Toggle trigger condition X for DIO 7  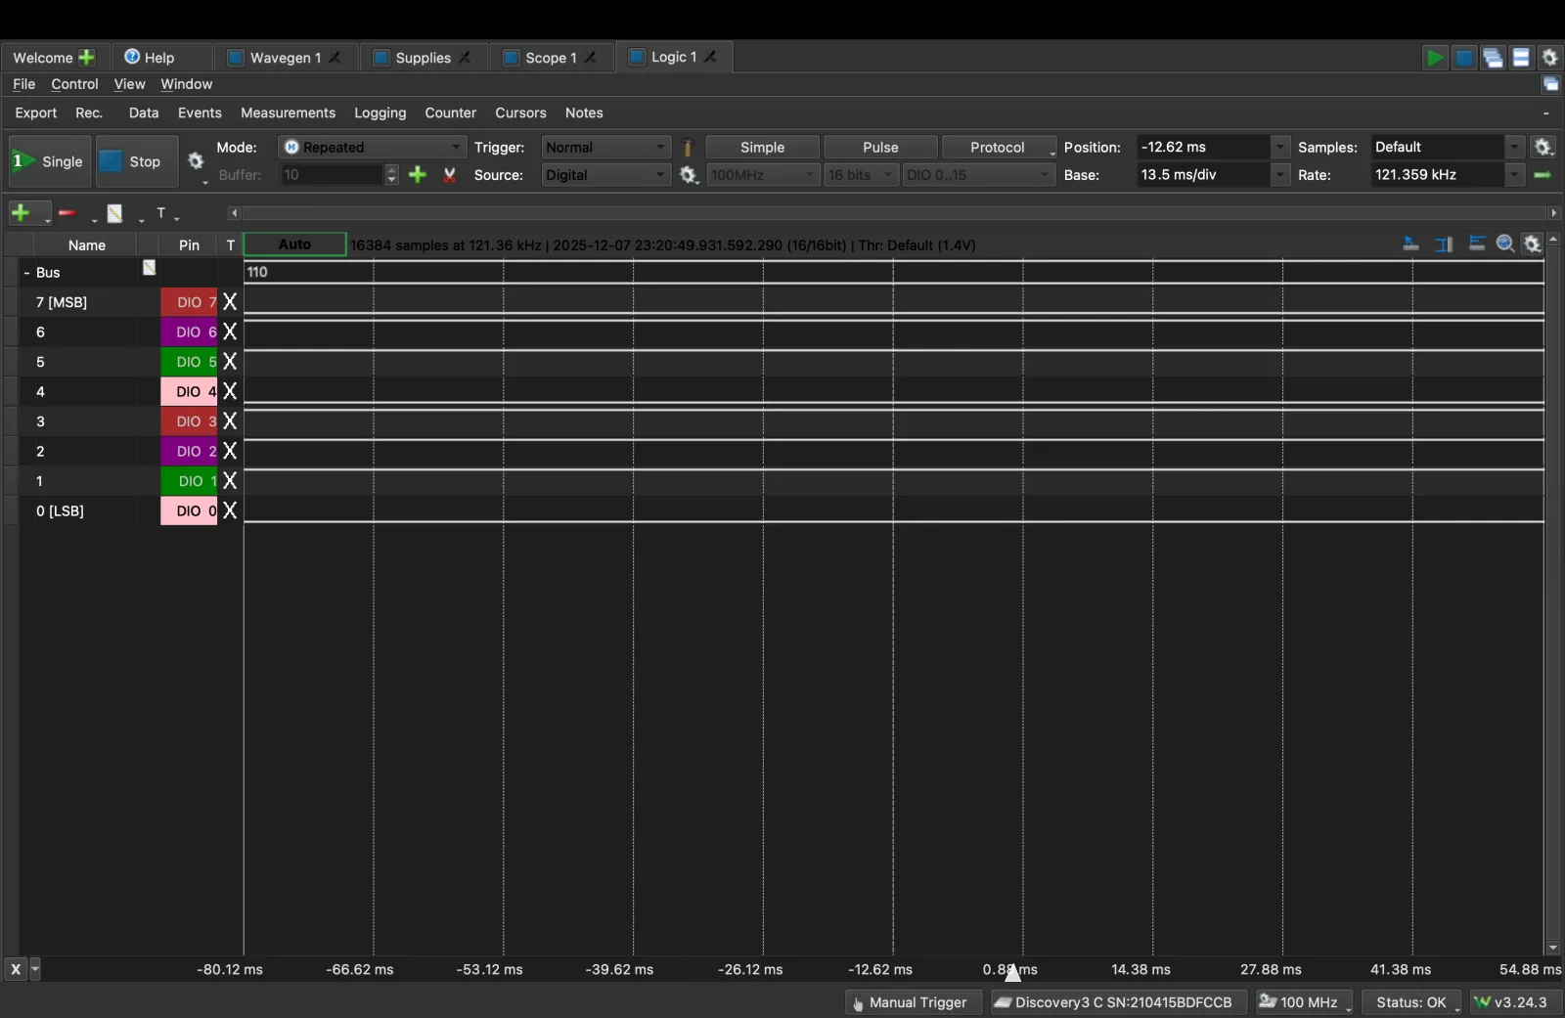pos(230,302)
